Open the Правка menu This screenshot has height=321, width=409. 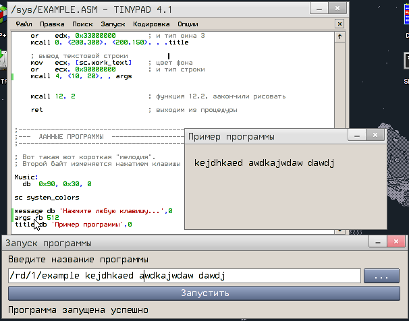click(x=52, y=23)
